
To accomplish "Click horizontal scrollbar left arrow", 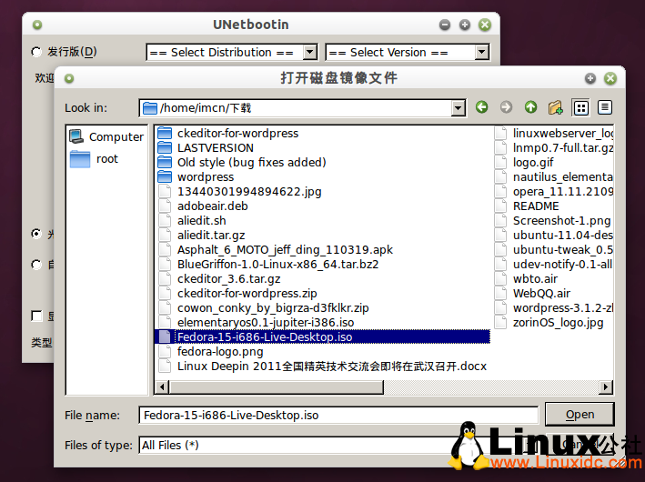I will (x=162, y=387).
